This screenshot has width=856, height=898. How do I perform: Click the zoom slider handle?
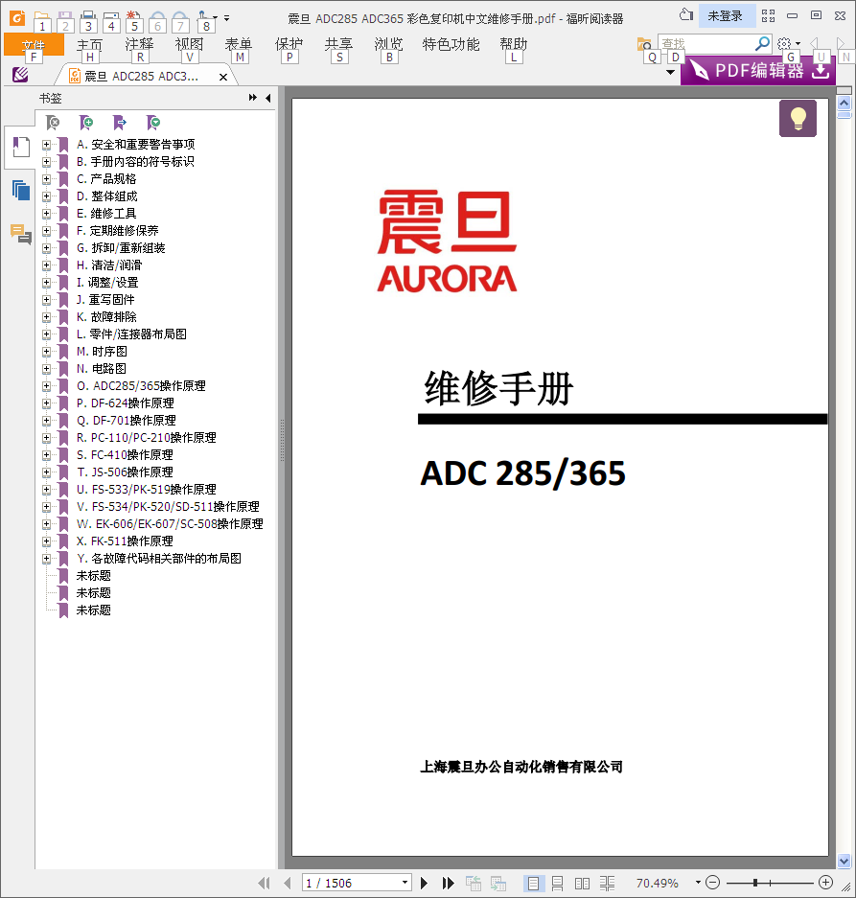(755, 883)
